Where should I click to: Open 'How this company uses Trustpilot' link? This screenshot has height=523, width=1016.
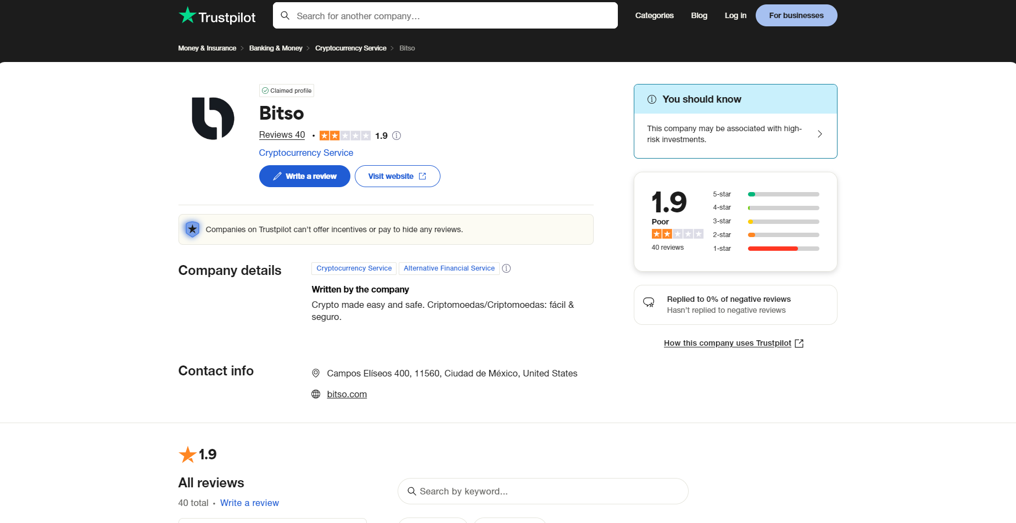click(727, 343)
